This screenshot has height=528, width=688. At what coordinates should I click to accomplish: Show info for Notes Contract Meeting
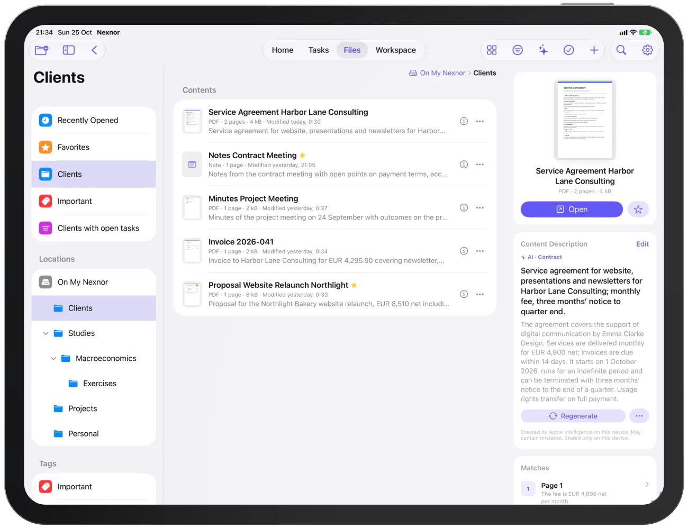tap(464, 165)
